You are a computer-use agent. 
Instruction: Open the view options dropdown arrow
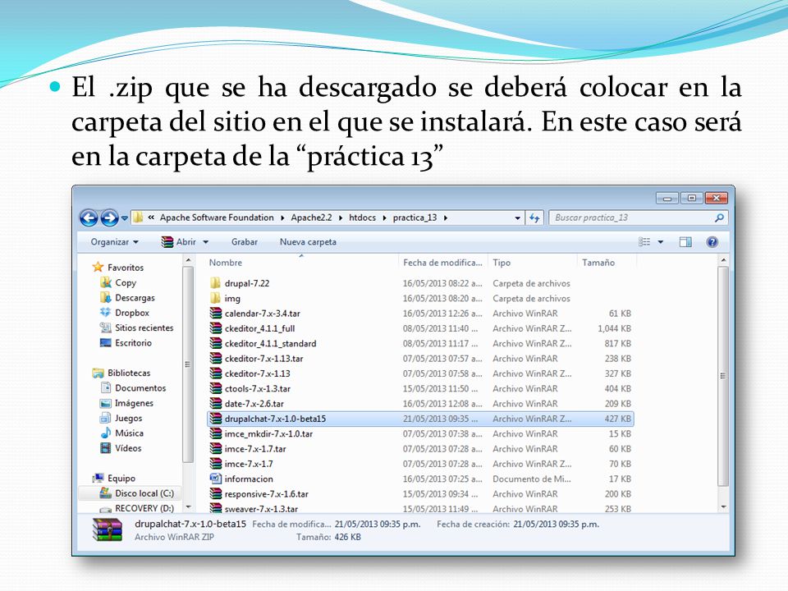tap(660, 242)
